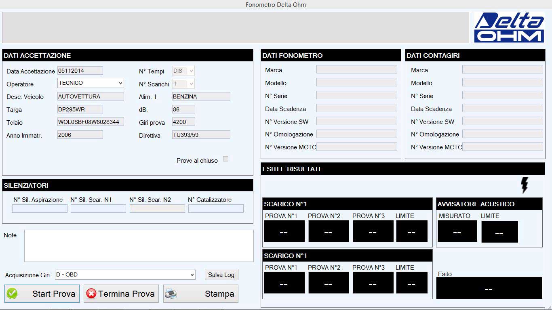Image resolution: width=552 pixels, height=310 pixels.
Task: Open the N° Tempi dropdown
Action: pos(183,71)
